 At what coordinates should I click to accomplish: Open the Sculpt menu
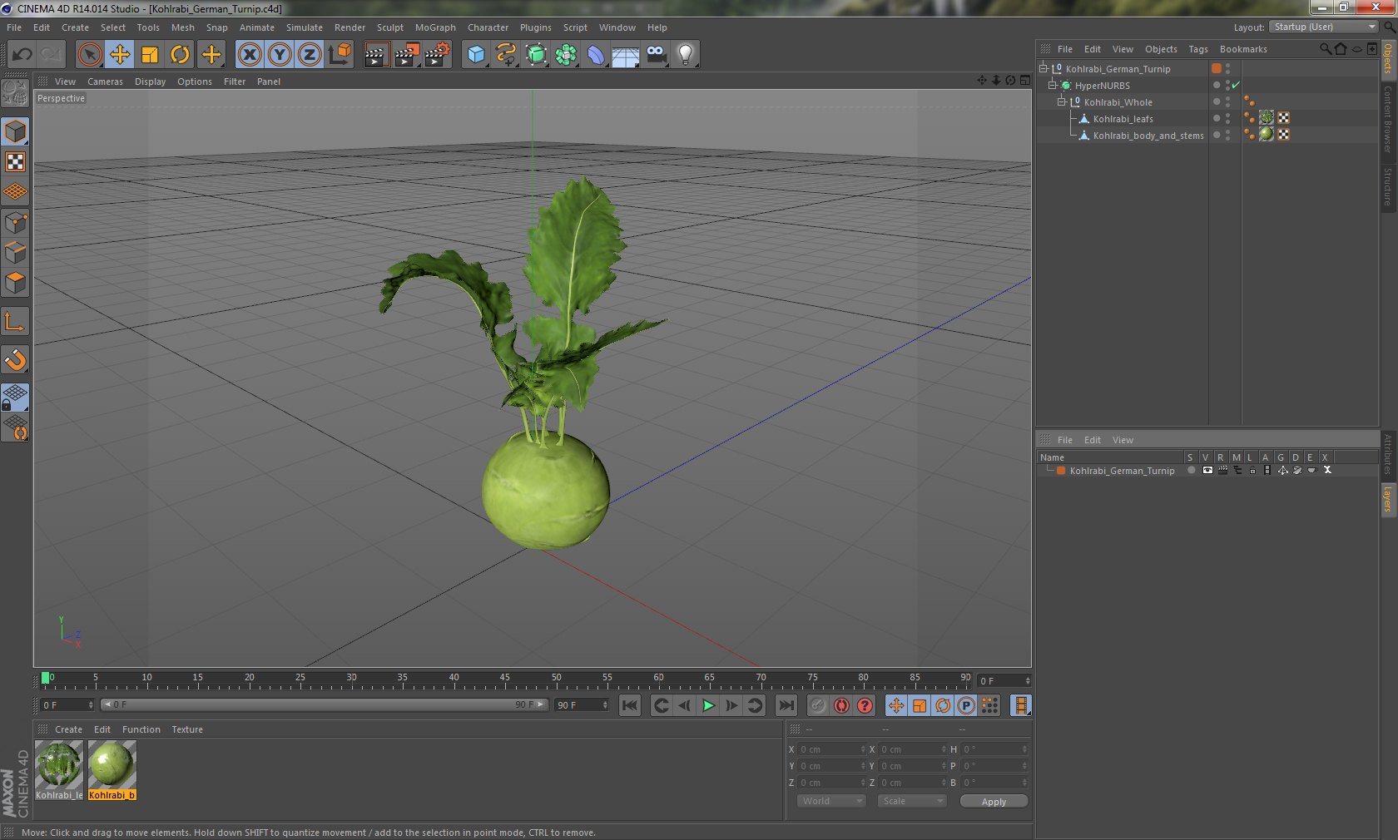pyautogui.click(x=389, y=27)
